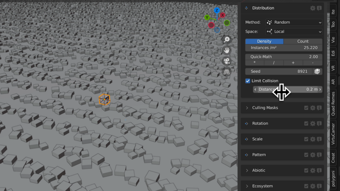Select the Count mode toggle
Viewport: 340px width, 191px height.
pos(303,41)
